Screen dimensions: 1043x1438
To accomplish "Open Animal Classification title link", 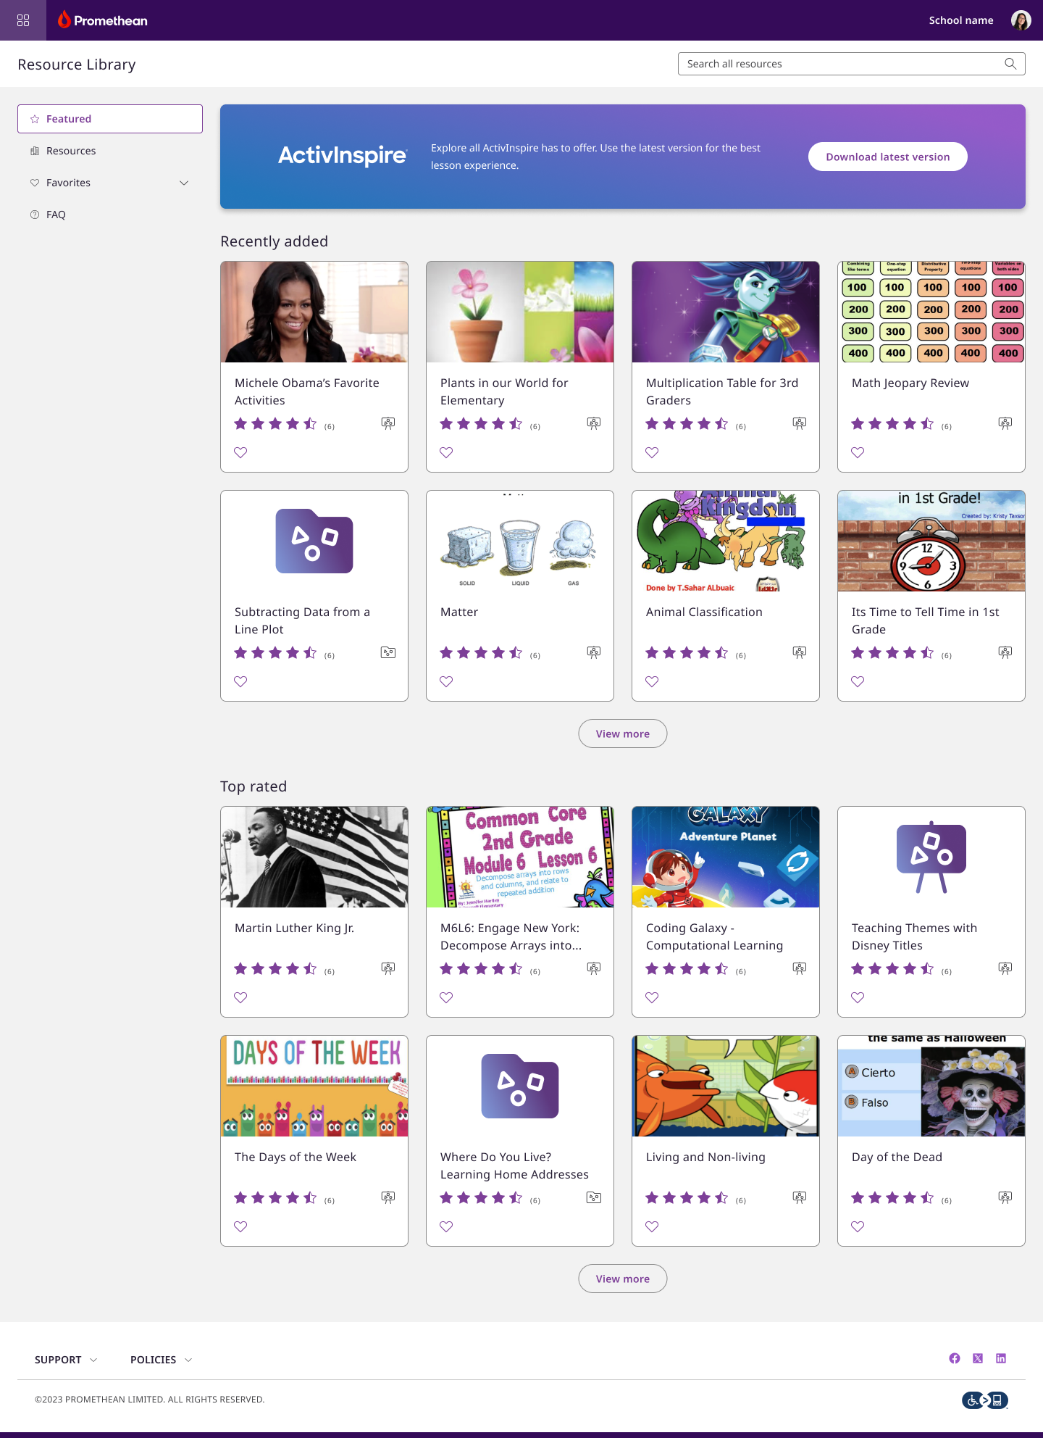I will click(704, 612).
